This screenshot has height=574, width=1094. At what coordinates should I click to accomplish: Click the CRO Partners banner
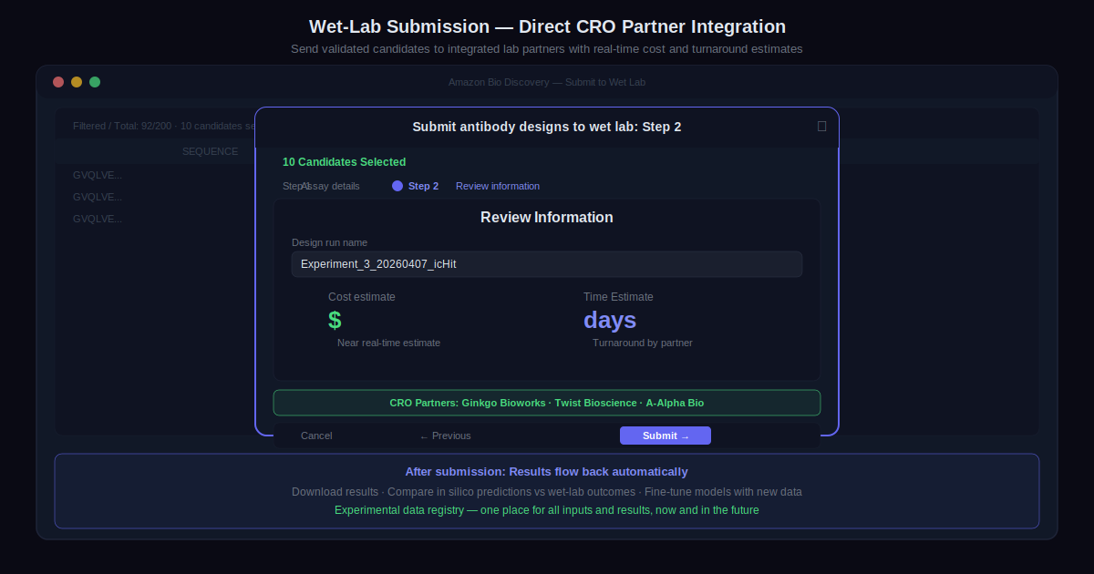(547, 403)
